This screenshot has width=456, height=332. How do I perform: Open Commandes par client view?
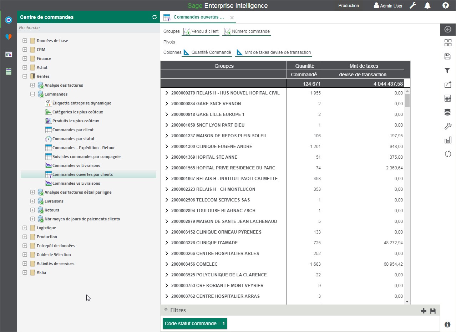pyautogui.click(x=69, y=130)
